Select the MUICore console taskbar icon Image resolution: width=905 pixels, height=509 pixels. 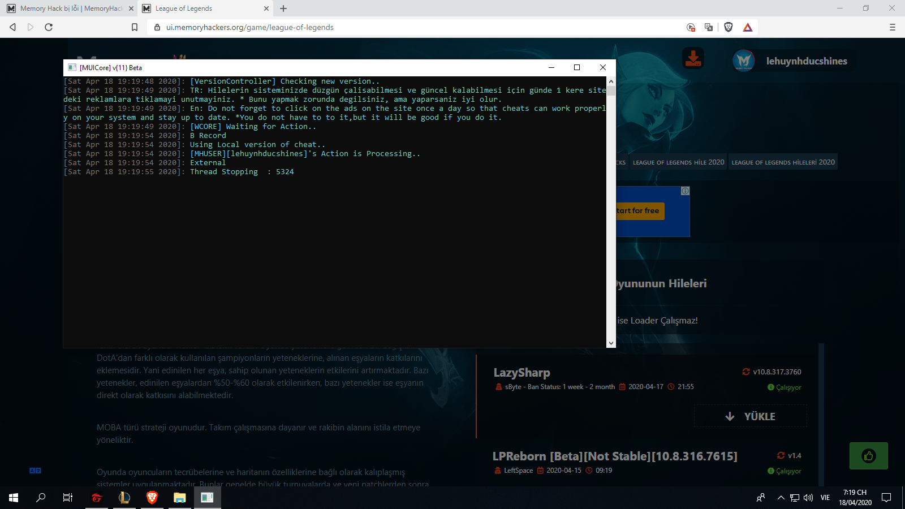coord(207,498)
